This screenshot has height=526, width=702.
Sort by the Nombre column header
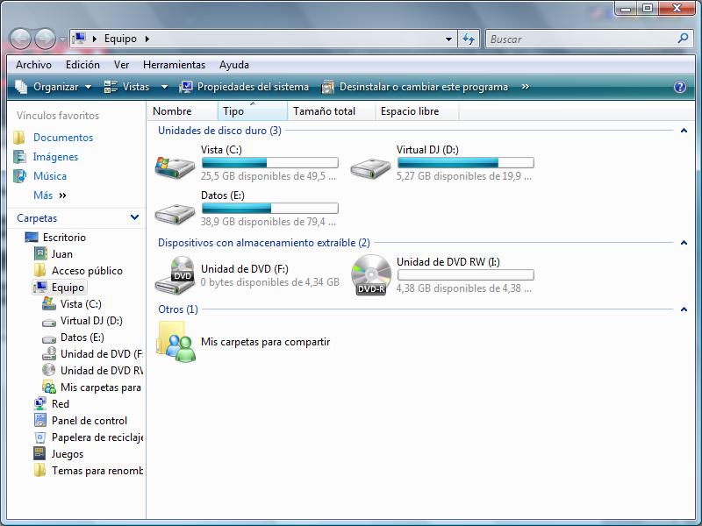pos(183,111)
